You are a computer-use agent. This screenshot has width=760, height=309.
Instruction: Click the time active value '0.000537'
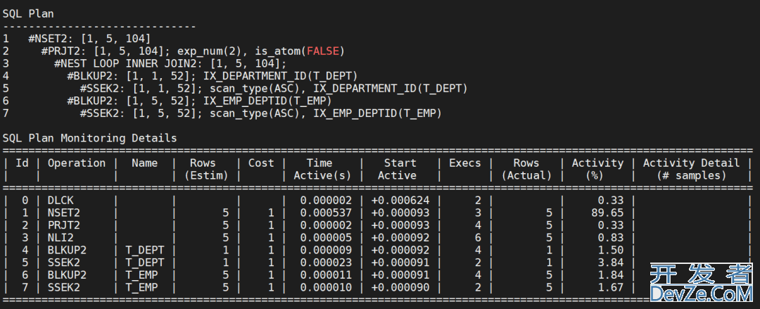click(325, 213)
